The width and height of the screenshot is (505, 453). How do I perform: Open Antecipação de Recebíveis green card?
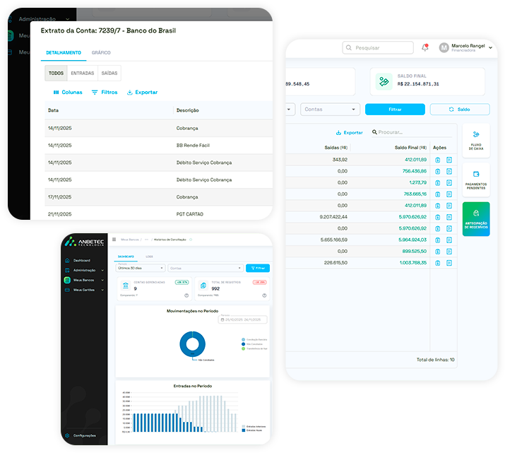click(475, 218)
